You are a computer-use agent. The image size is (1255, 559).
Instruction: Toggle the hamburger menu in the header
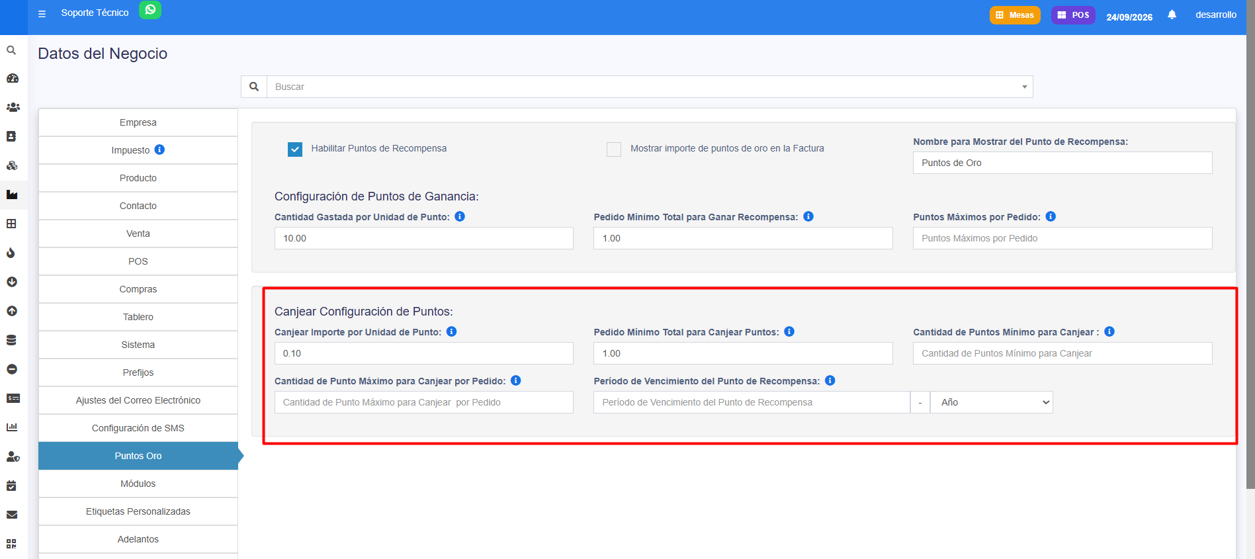pyautogui.click(x=42, y=13)
